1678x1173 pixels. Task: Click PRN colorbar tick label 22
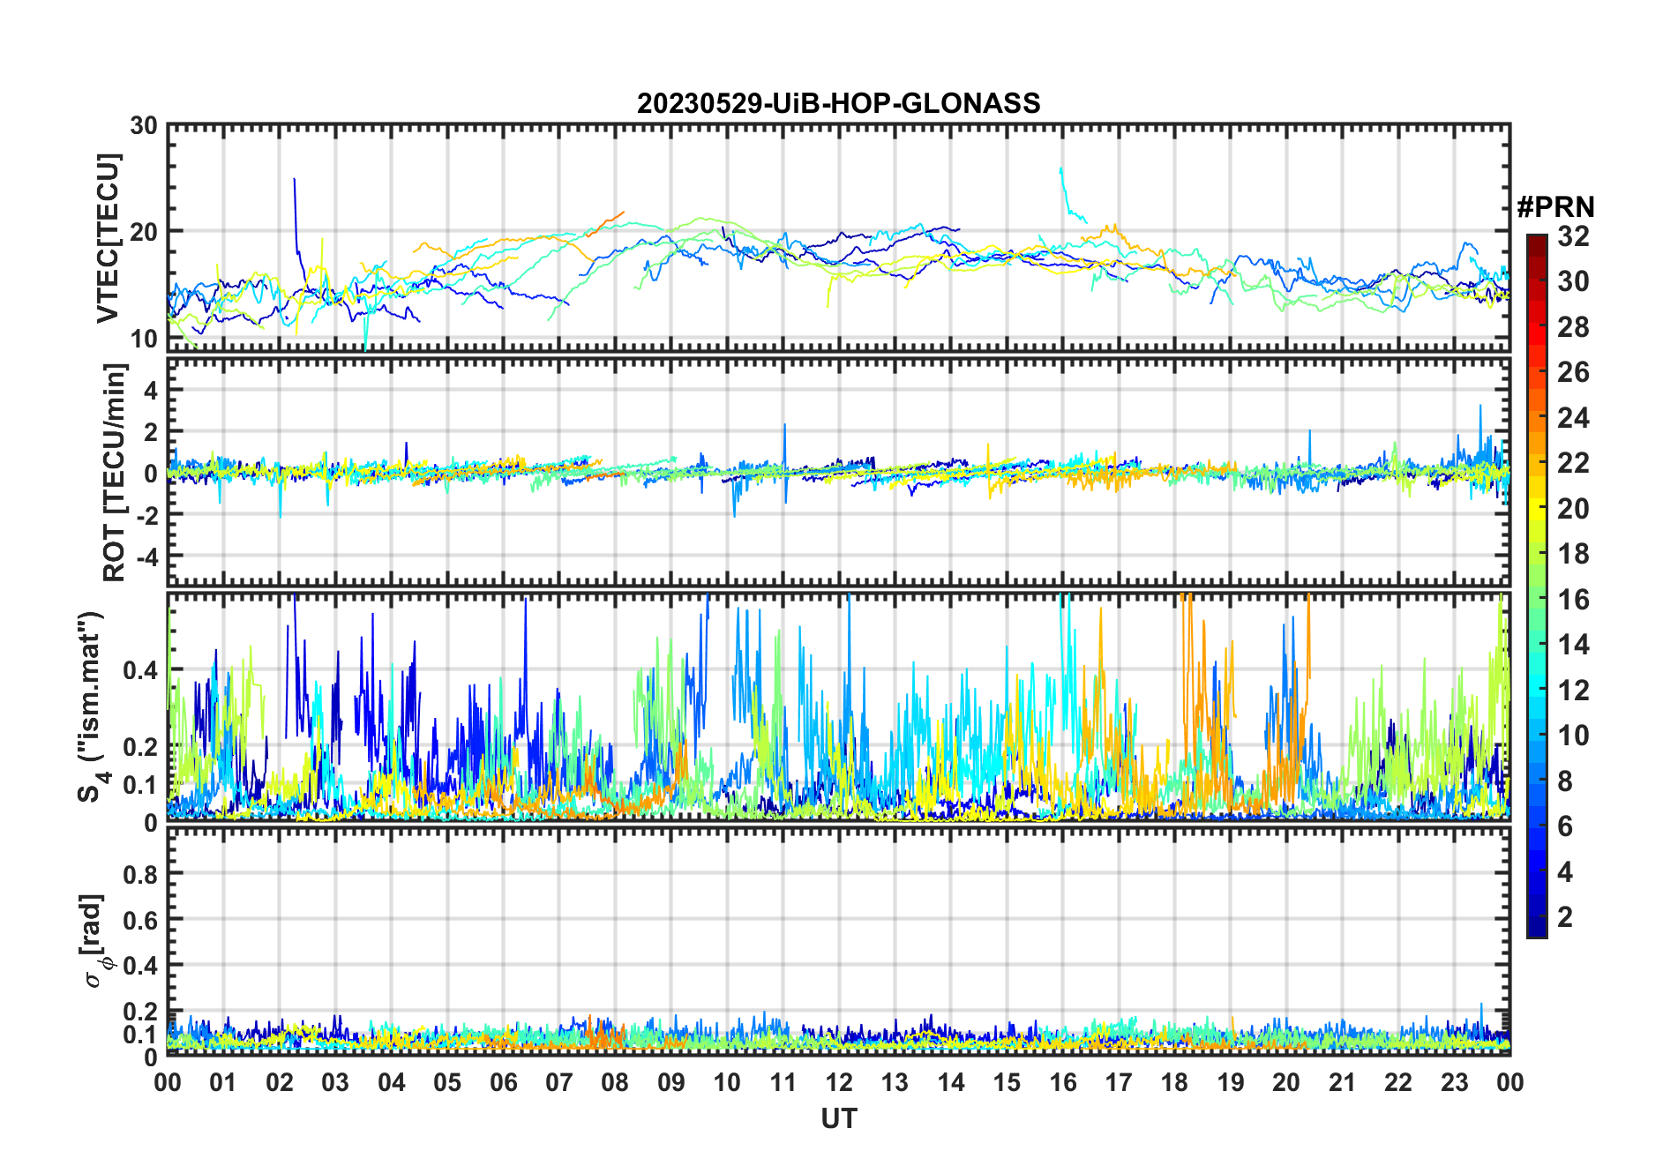1573,462
